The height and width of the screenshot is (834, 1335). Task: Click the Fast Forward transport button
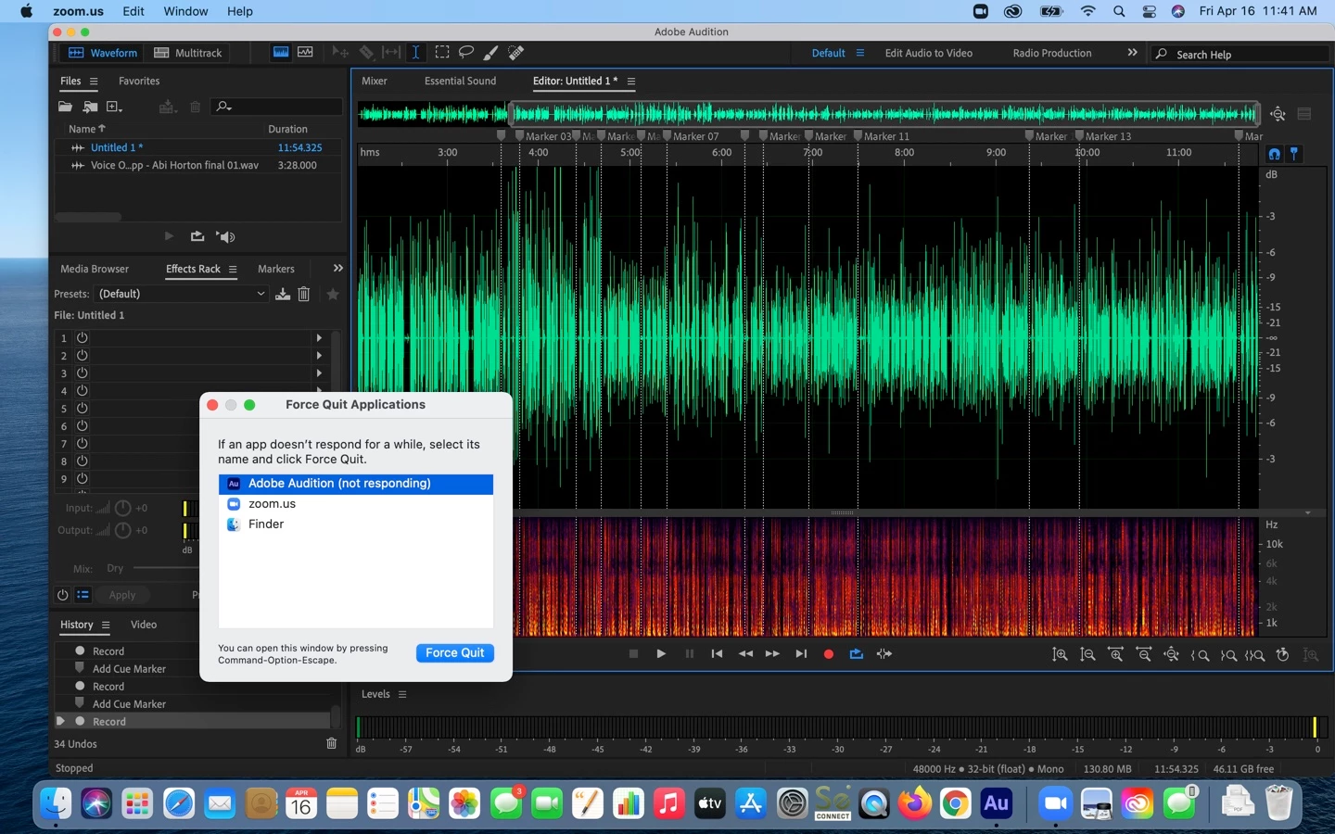(x=772, y=653)
